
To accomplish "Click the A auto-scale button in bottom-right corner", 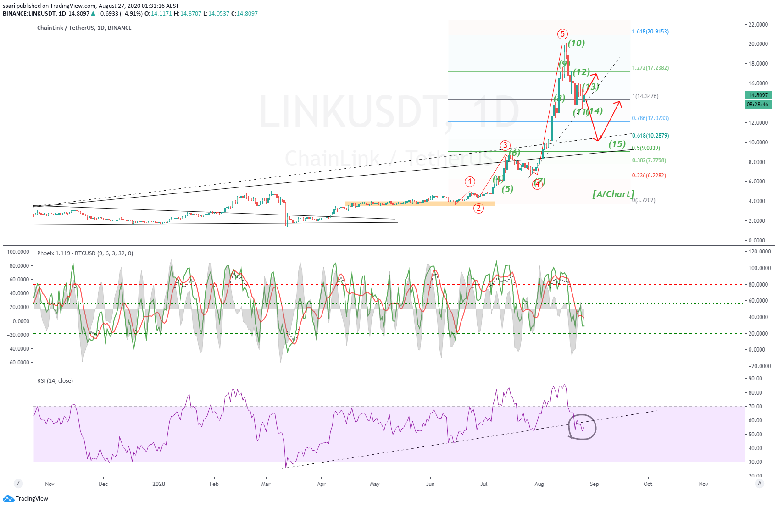I will 760,483.
